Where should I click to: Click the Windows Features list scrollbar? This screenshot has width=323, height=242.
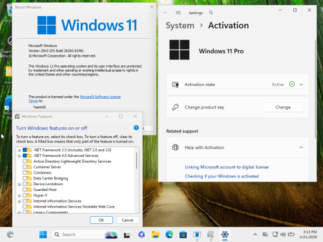coord(136,161)
